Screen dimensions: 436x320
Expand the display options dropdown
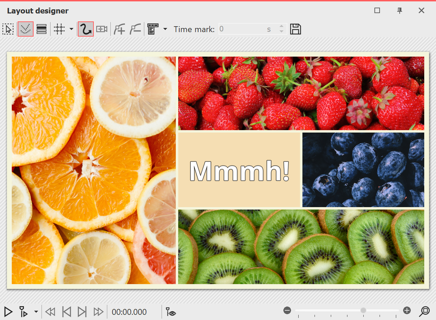pyautogui.click(x=165, y=29)
